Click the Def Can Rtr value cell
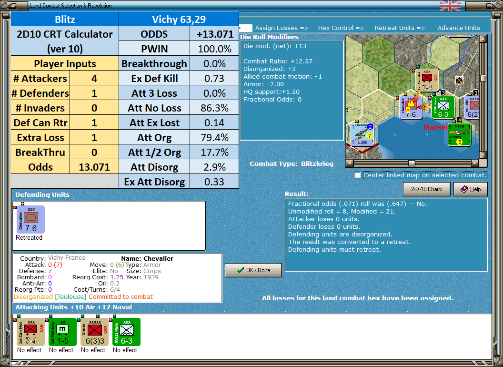Viewport: 503px width, 367px height. coord(94,122)
